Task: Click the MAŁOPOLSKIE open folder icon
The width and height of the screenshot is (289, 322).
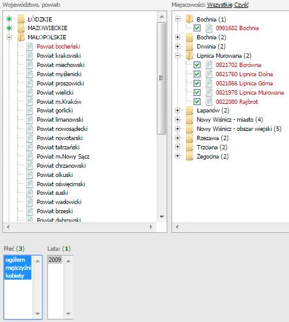Action: (21, 37)
